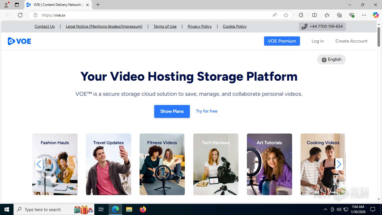Open the Tech Reviews card
This screenshot has height=215, width=382.
(216, 164)
